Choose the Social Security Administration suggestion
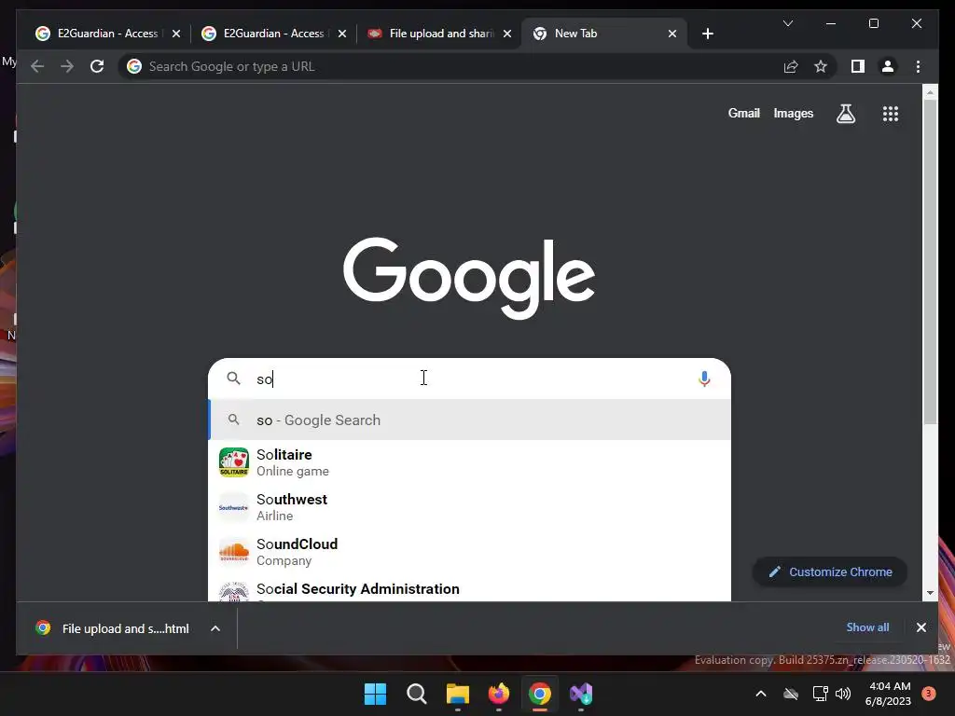This screenshot has height=716, width=955. [x=470, y=588]
